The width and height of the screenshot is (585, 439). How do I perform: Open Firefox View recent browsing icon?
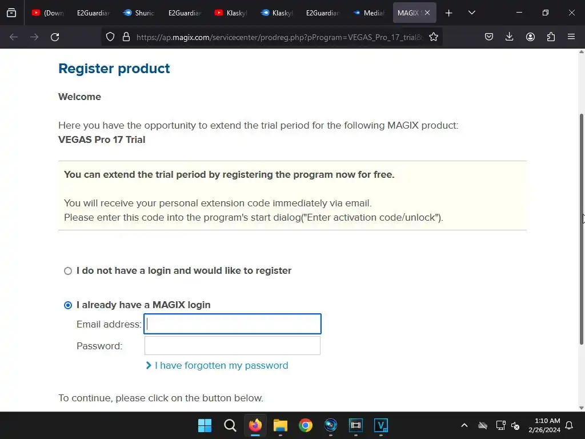click(11, 13)
